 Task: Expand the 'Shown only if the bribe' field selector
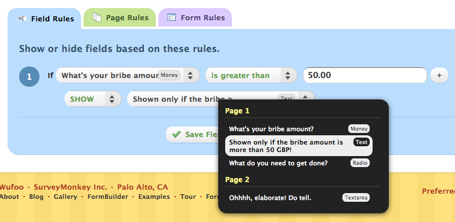pyautogui.click(x=221, y=99)
